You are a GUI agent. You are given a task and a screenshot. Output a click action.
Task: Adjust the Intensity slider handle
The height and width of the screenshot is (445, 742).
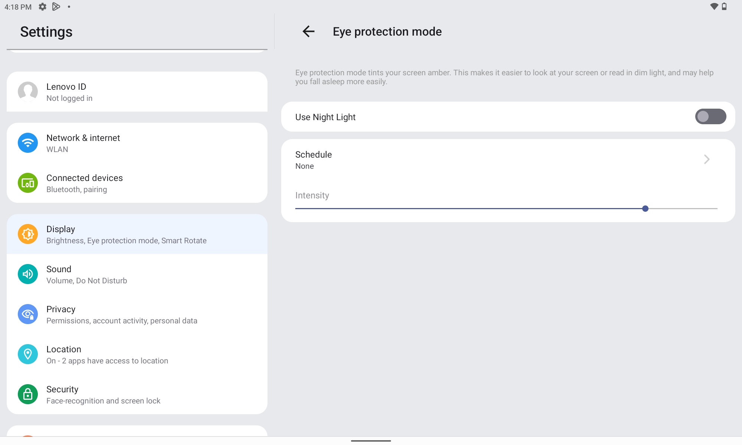click(x=645, y=208)
